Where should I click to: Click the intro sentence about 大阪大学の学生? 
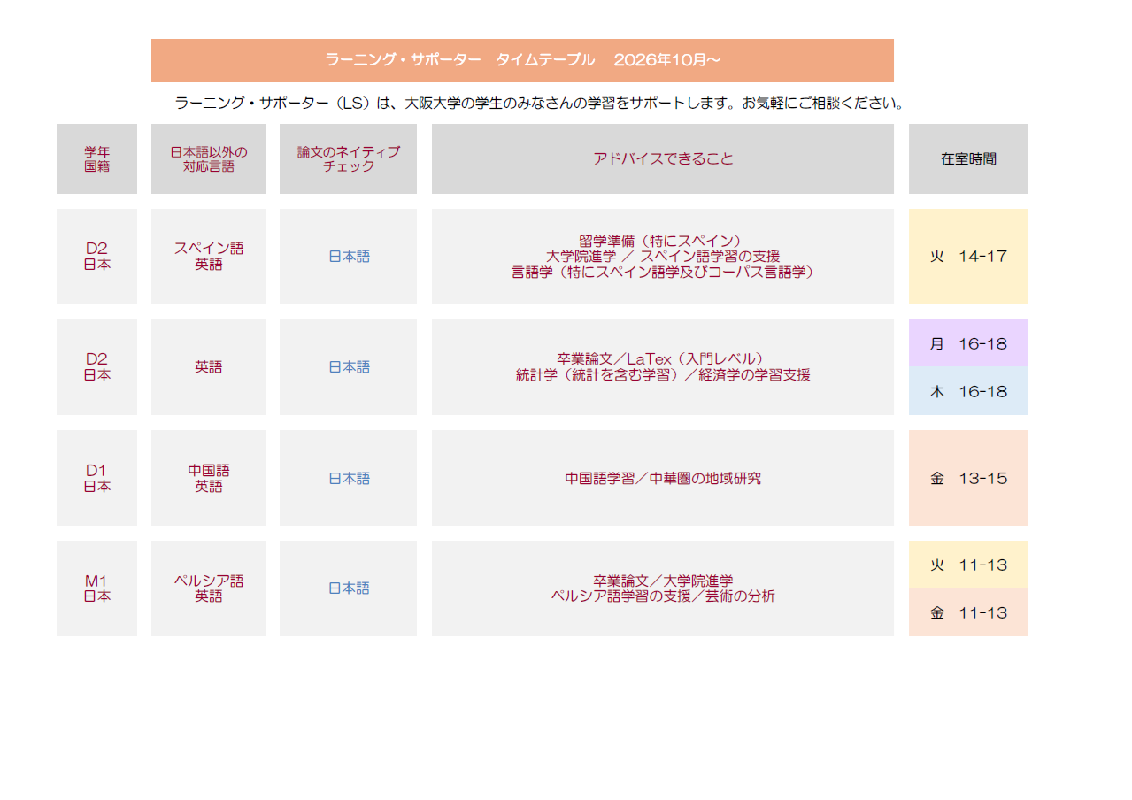point(540,104)
